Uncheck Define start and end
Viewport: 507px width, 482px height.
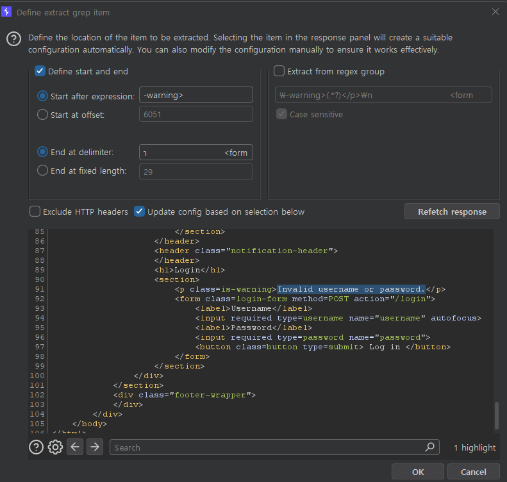pyautogui.click(x=40, y=71)
